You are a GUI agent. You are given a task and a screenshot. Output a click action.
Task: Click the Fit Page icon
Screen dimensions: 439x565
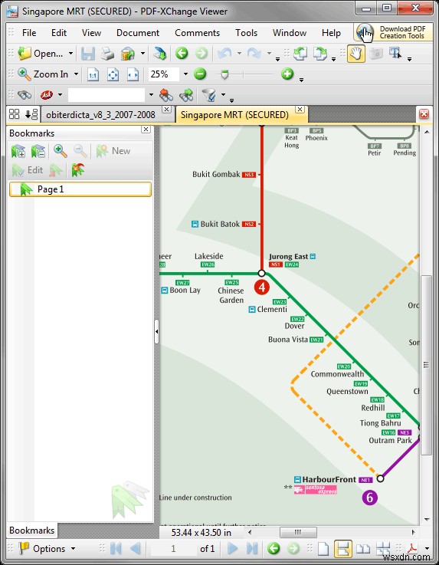click(x=113, y=74)
